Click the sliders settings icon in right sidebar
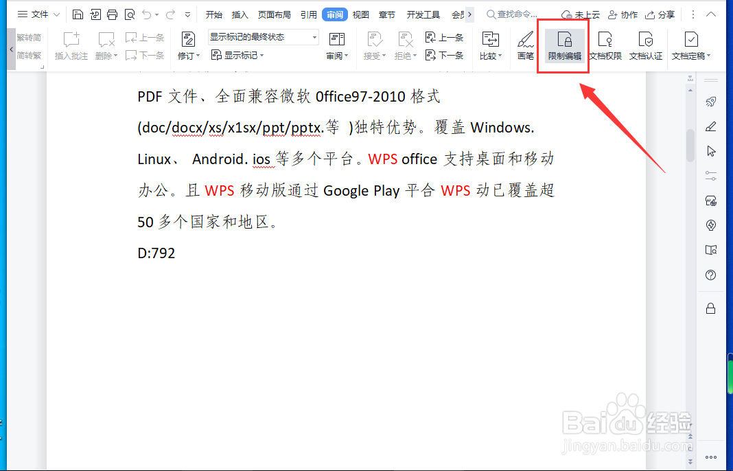Screen dimensions: 733x471 coord(711,176)
